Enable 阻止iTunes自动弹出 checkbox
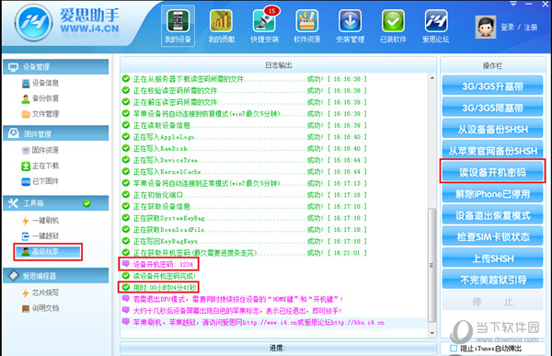 coord(454,349)
